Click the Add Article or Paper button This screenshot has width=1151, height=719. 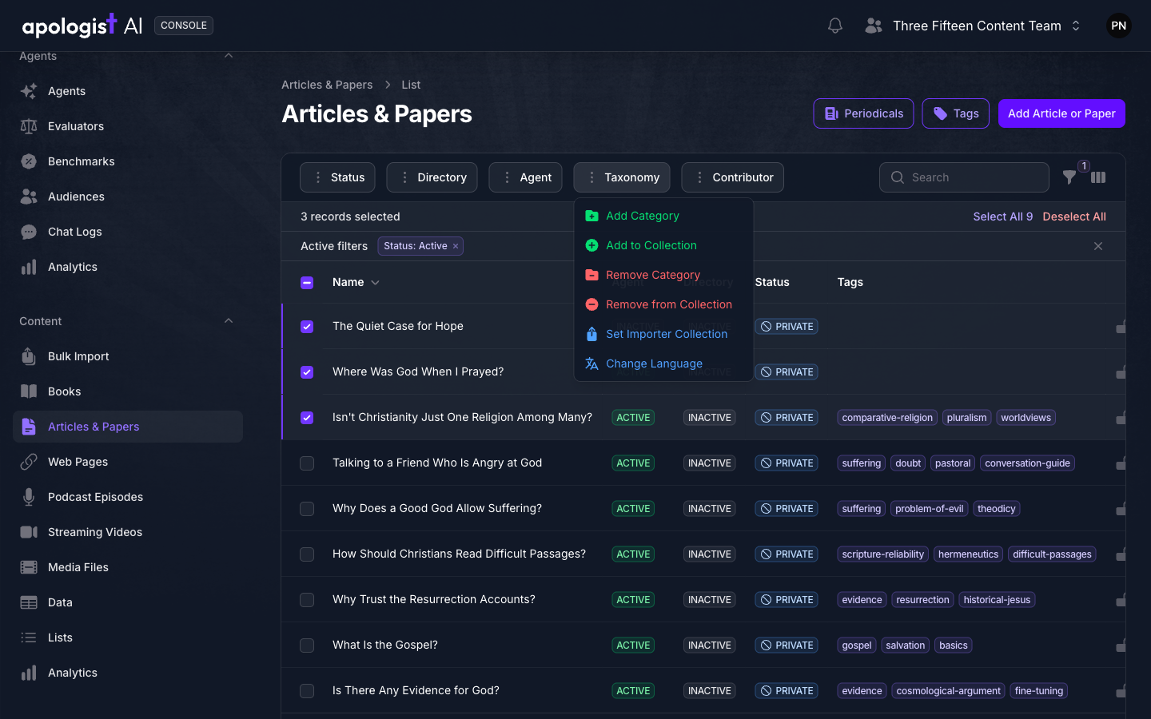(x=1061, y=113)
